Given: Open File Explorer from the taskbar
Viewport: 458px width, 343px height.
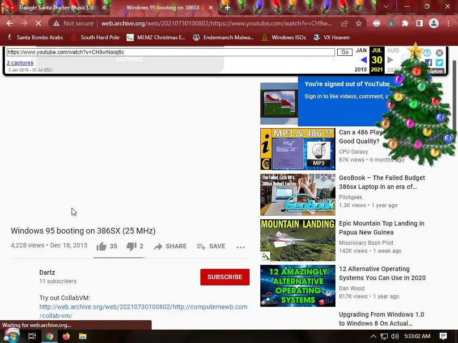Looking at the screenshot, I should (83, 336).
